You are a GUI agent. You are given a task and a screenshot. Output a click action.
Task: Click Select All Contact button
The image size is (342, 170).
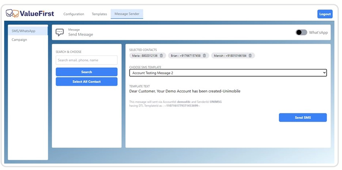(87, 82)
